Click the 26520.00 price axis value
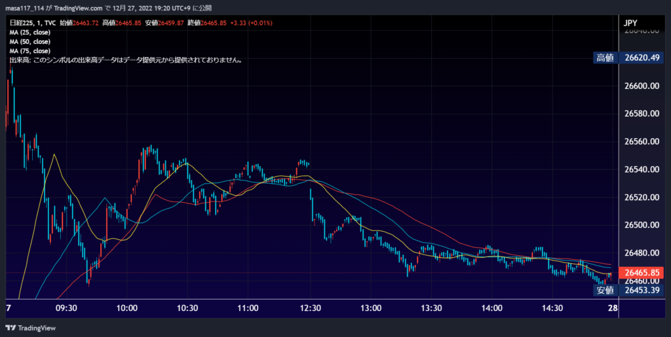Image resolution: width=671 pixels, height=337 pixels. coord(642,198)
